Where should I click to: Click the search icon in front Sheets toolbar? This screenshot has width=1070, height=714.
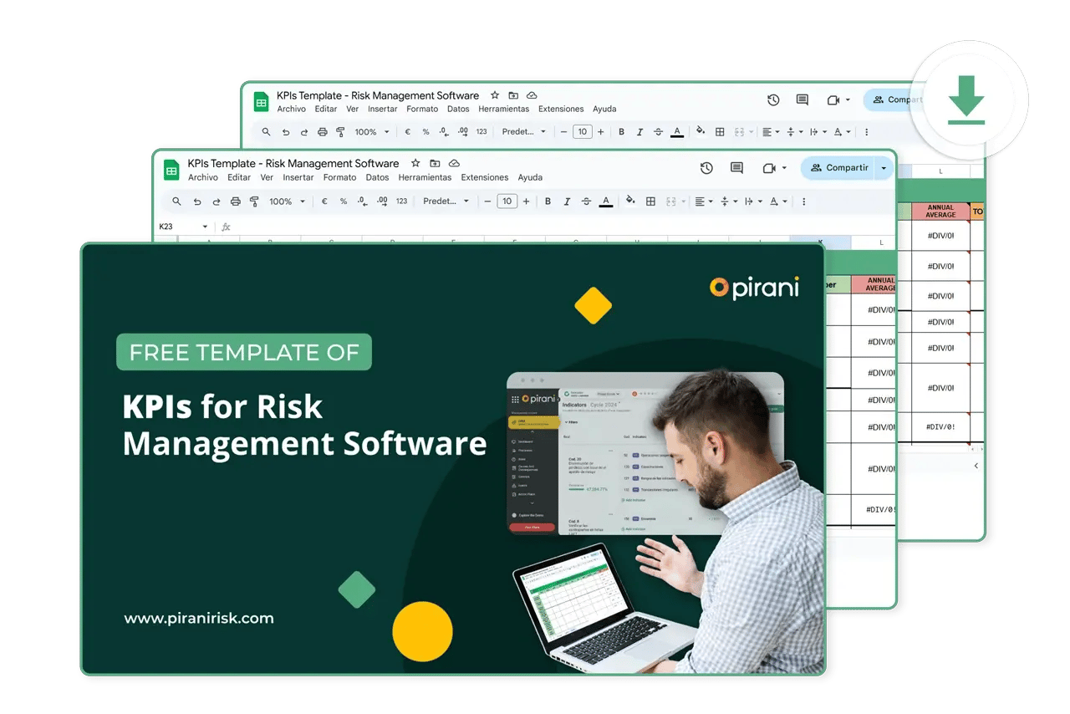[176, 201]
